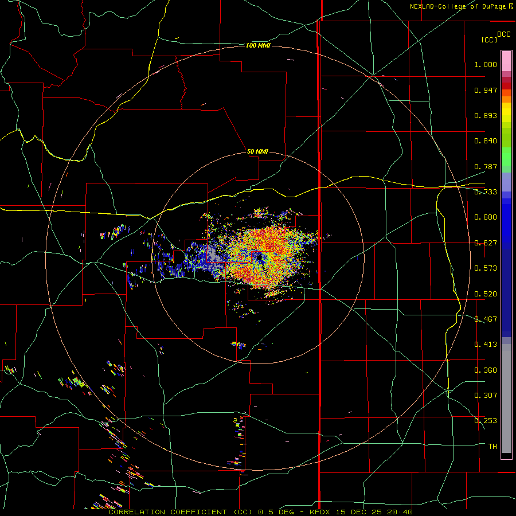Click the 0.947 color scale value
The height and width of the screenshot is (516, 516).
pyautogui.click(x=486, y=90)
